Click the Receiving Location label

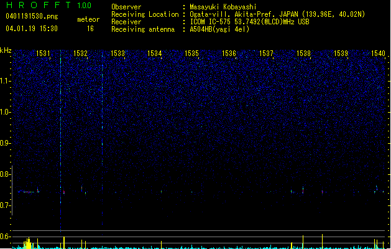pyautogui.click(x=145, y=14)
